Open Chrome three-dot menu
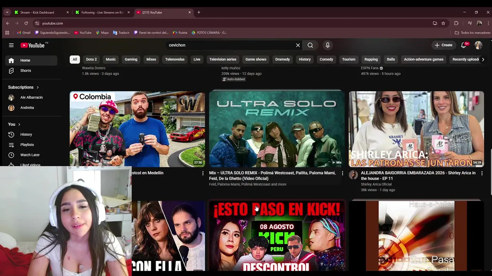Viewport: 492px width, 276px height. click(488, 23)
